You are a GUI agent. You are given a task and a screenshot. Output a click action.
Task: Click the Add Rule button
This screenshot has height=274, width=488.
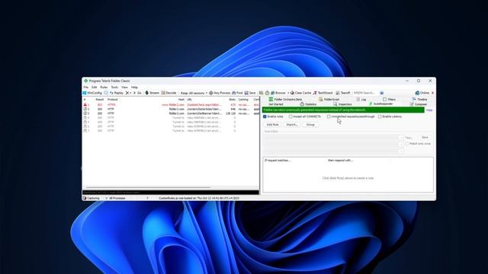(x=273, y=125)
